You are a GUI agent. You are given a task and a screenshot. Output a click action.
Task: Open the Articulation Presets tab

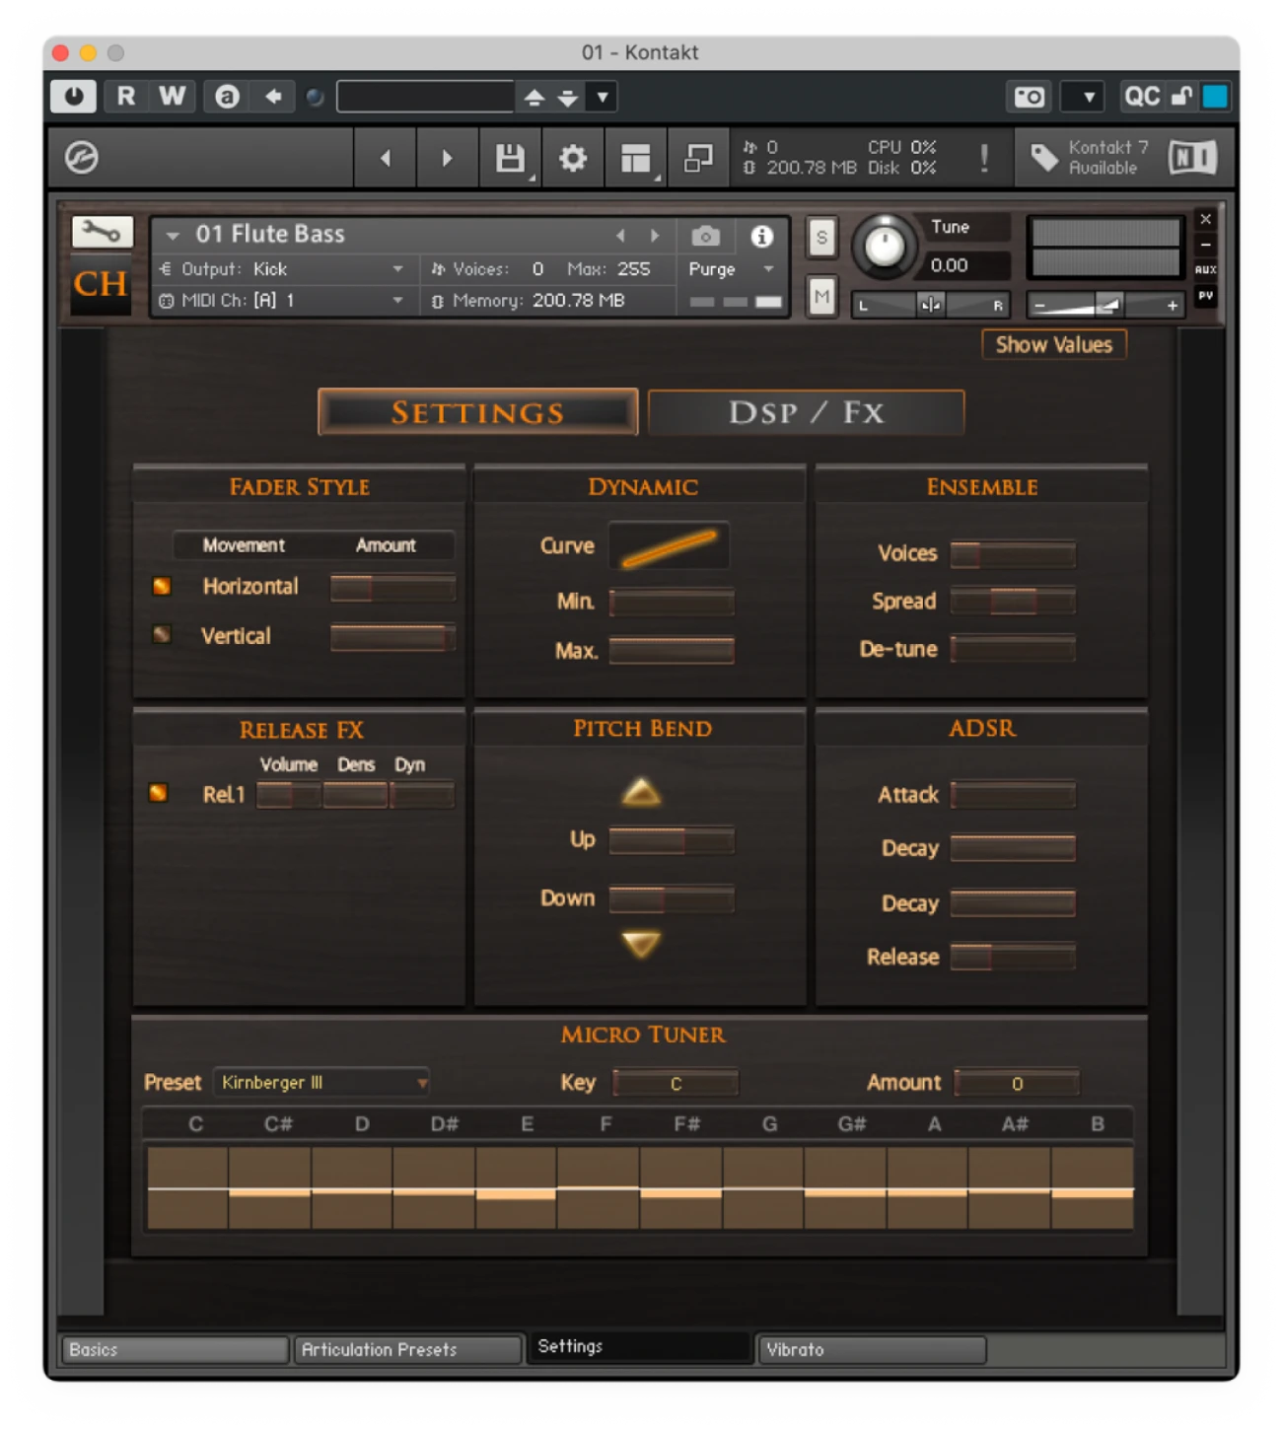coord(407,1349)
